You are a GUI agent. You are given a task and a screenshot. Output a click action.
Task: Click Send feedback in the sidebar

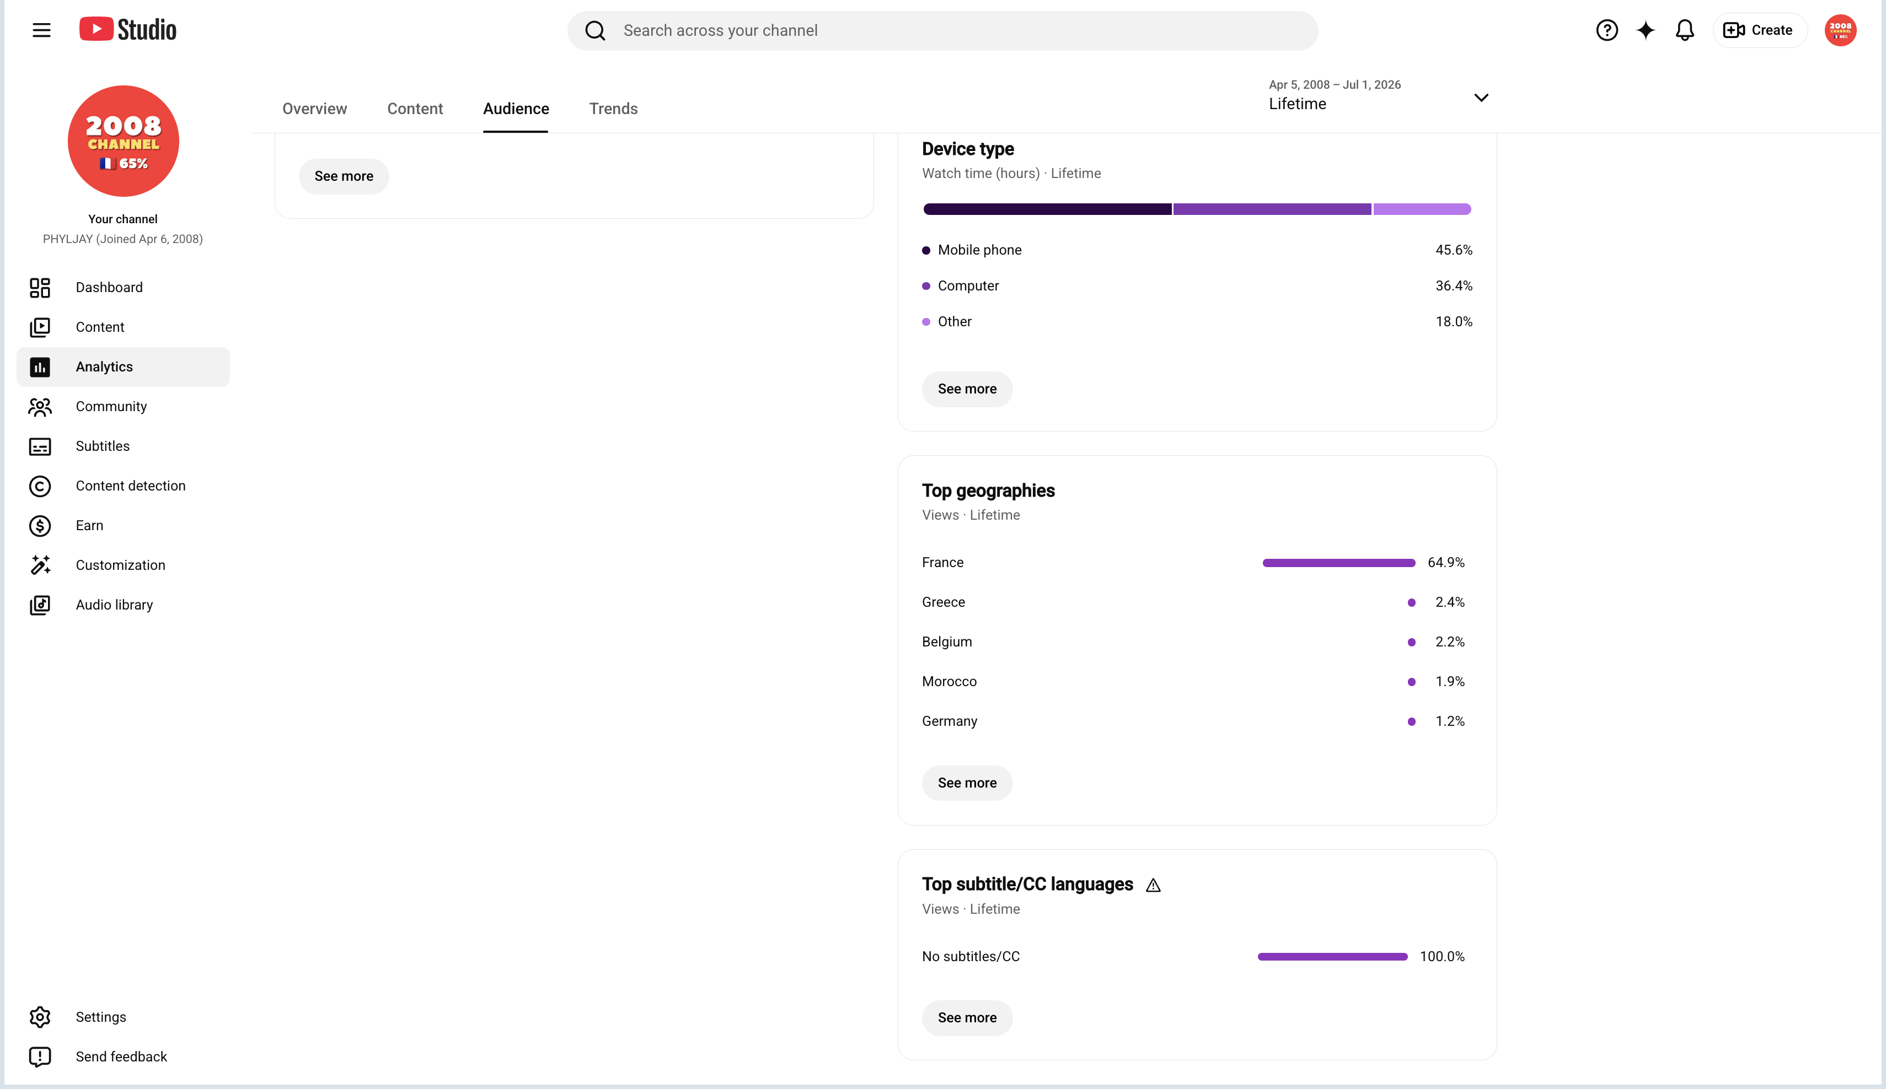(123, 1056)
